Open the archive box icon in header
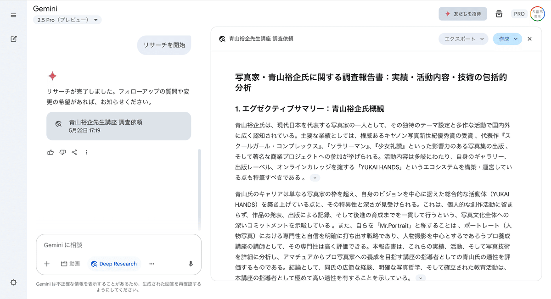Viewport: 551px width, 299px height. [499, 14]
